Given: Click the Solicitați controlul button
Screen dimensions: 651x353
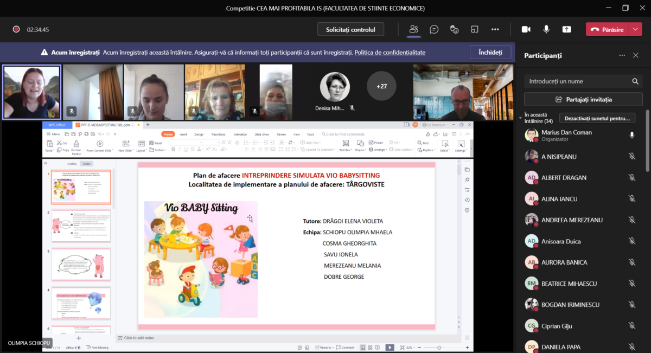Looking at the screenshot, I should (x=350, y=29).
